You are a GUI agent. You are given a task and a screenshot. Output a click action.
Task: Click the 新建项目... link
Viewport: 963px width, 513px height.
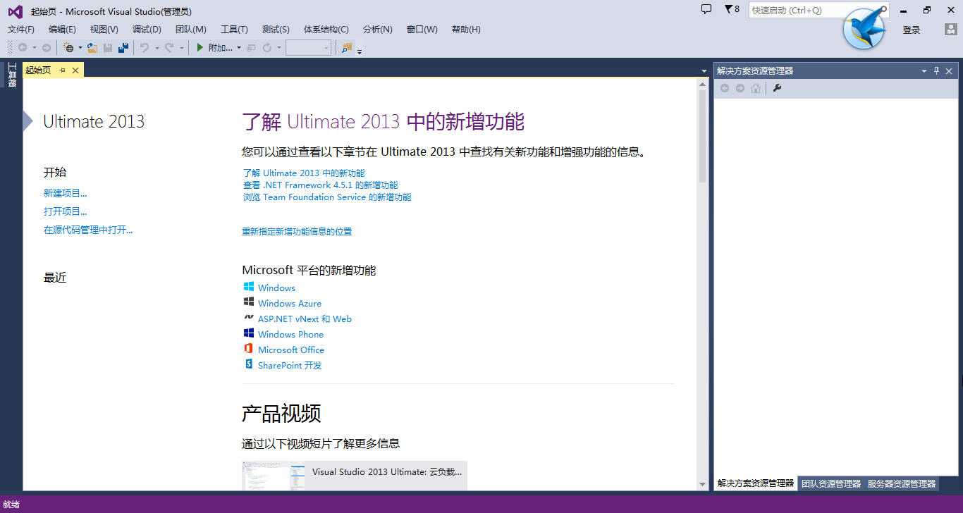[66, 193]
